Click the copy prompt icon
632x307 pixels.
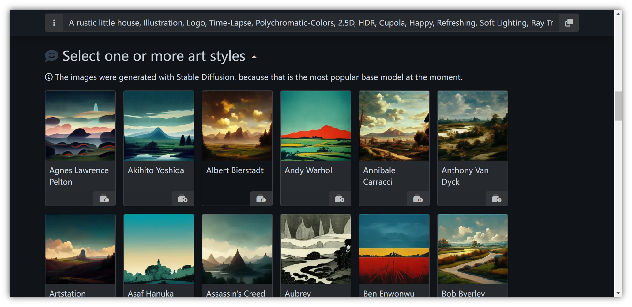click(569, 23)
